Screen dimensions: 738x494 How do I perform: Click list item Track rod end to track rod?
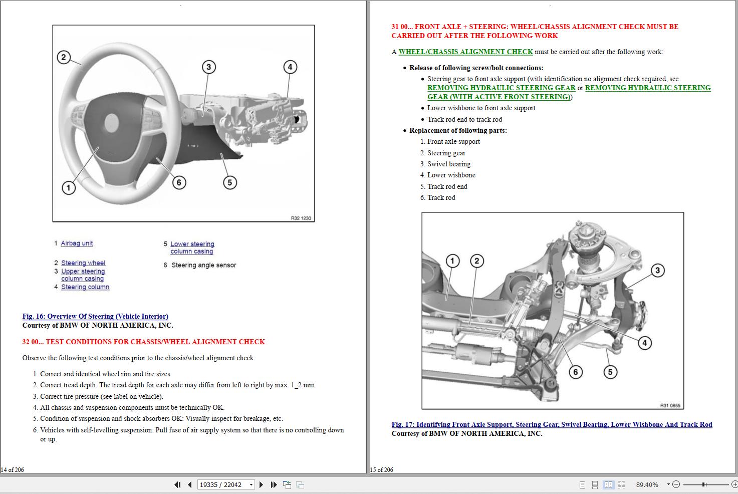(464, 119)
